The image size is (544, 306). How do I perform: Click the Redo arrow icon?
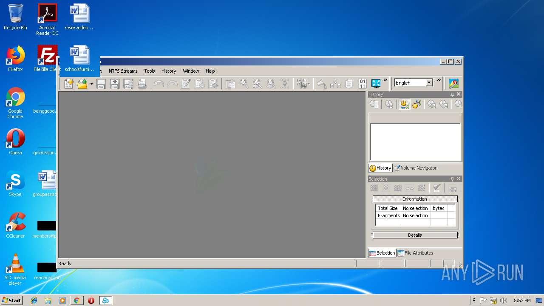[x=173, y=84]
